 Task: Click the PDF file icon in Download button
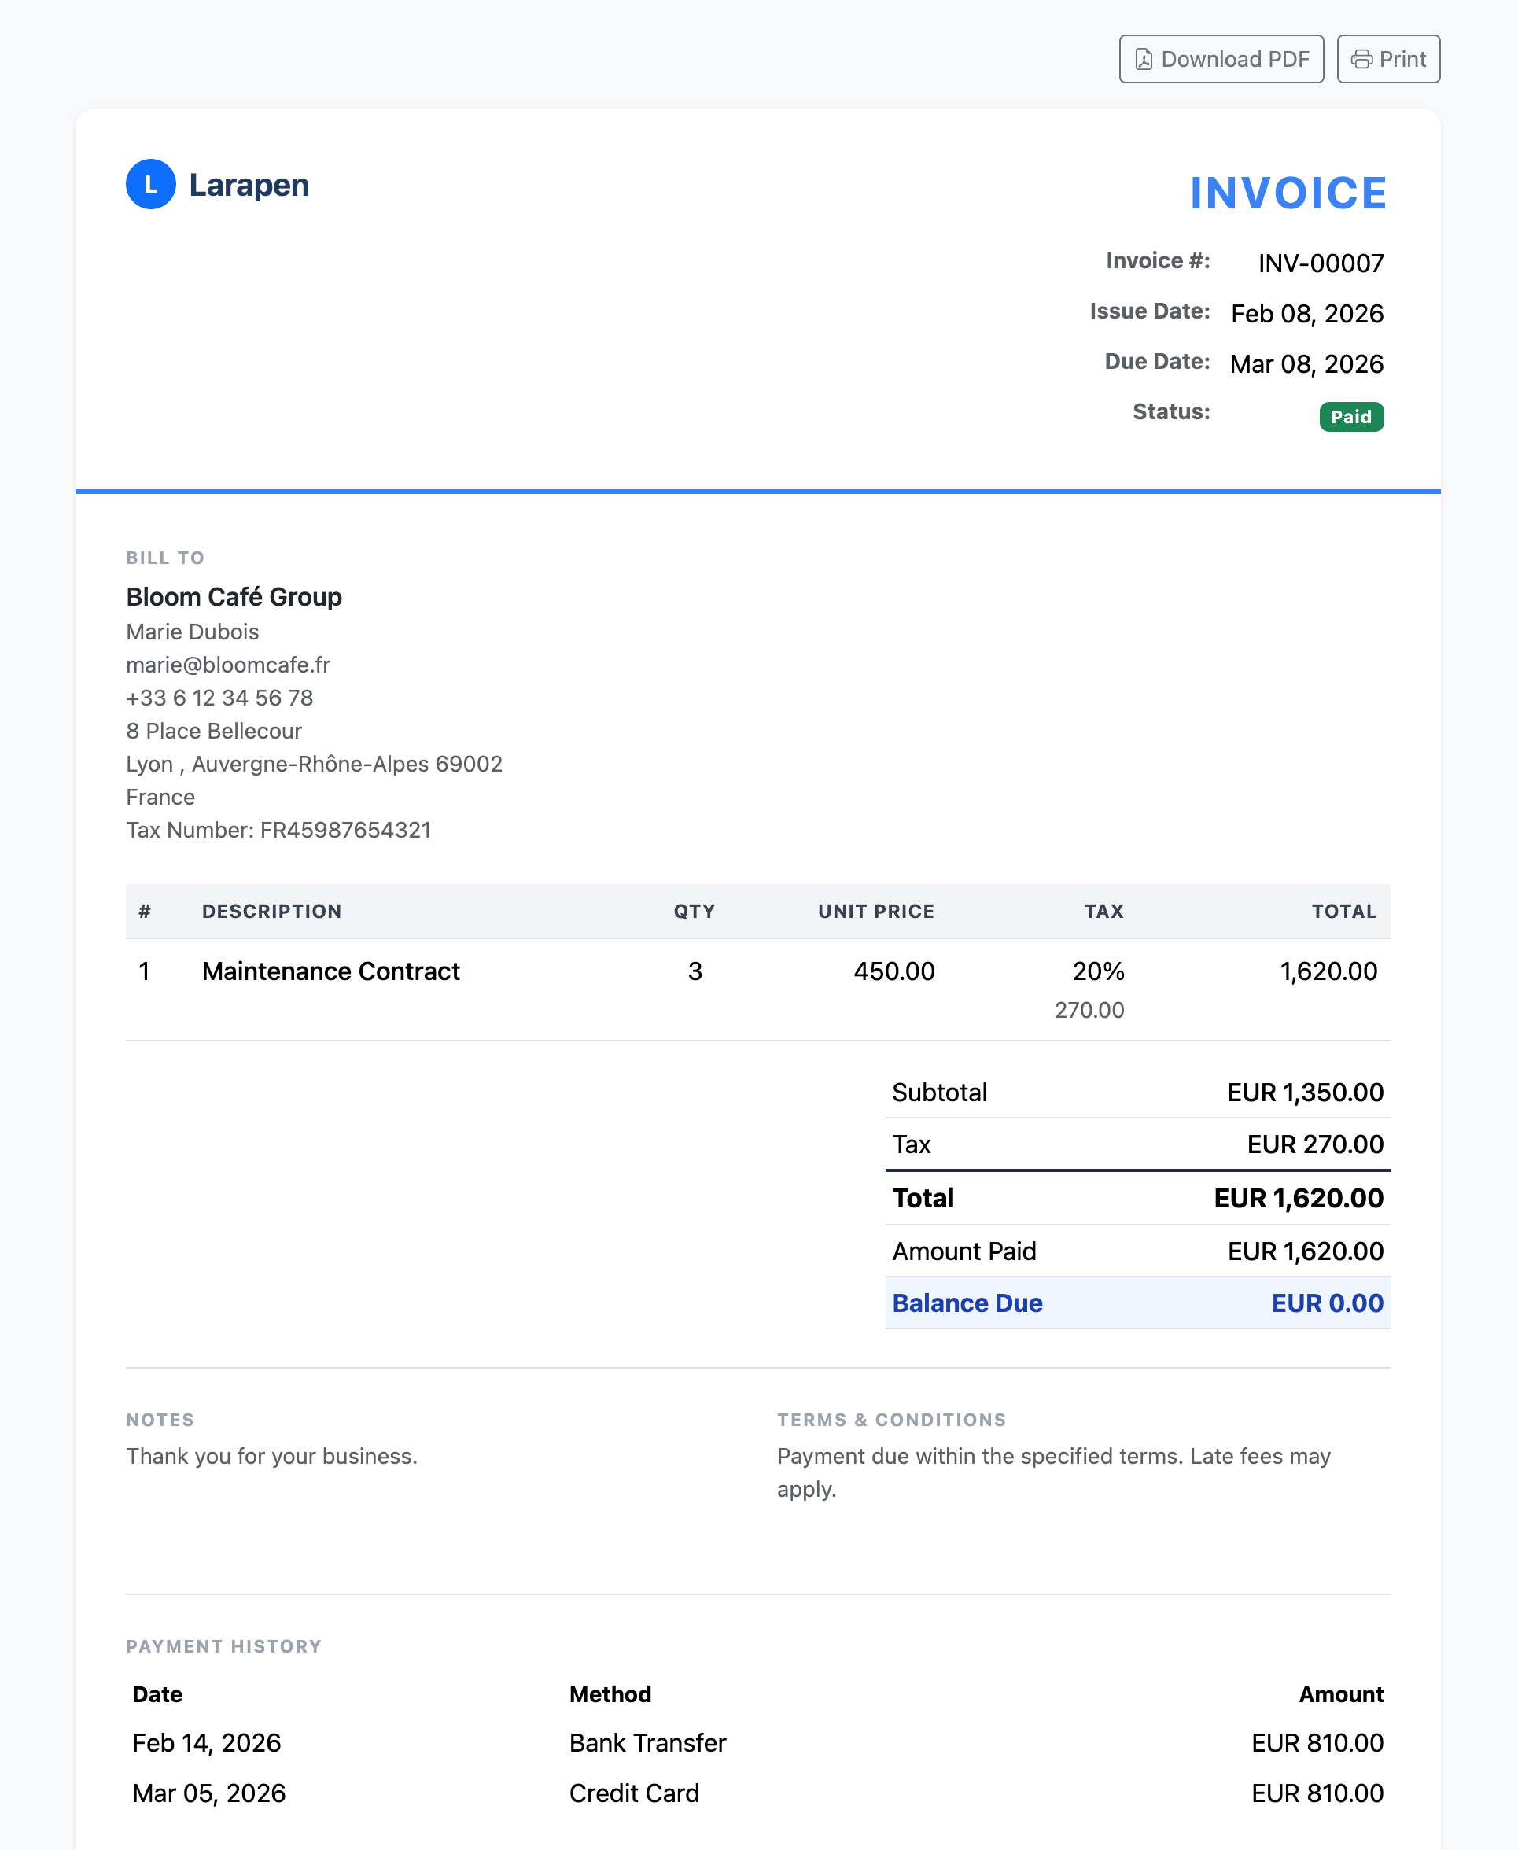tap(1143, 60)
